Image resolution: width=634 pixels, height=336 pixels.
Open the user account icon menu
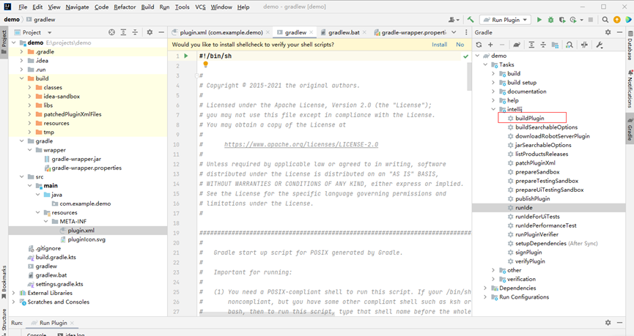pos(452,19)
